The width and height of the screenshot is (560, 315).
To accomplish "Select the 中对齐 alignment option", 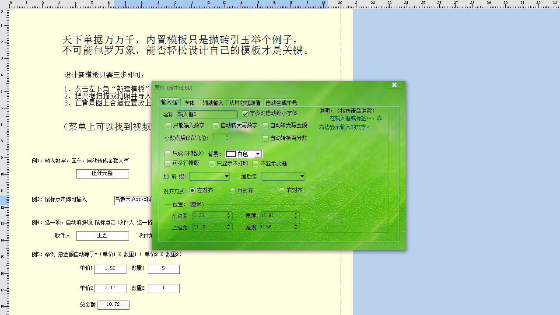I will coord(233,191).
